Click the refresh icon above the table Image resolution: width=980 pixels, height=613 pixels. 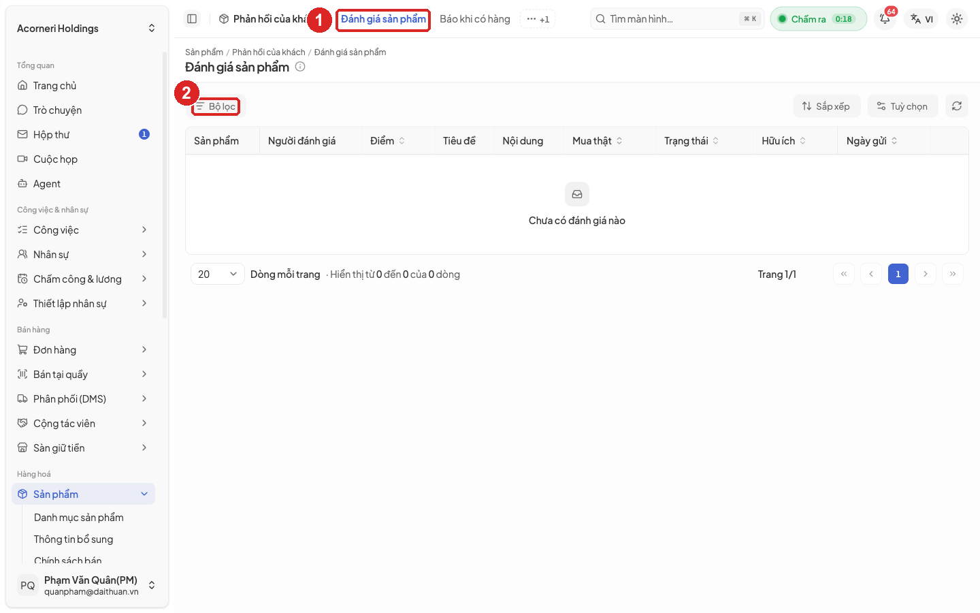(x=957, y=106)
